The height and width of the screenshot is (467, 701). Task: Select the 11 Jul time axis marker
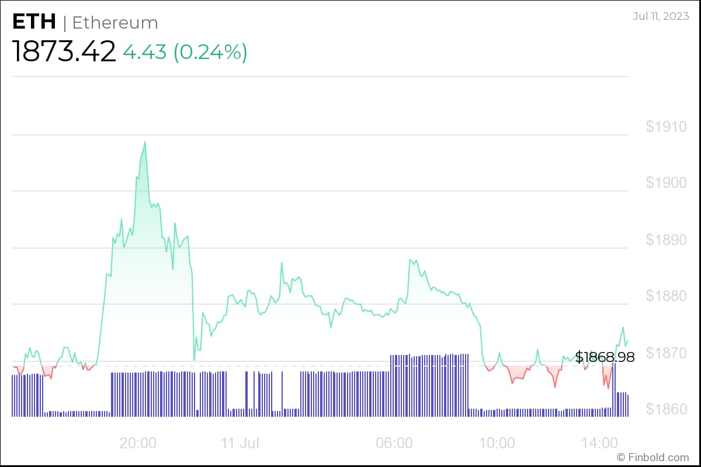pyautogui.click(x=240, y=443)
